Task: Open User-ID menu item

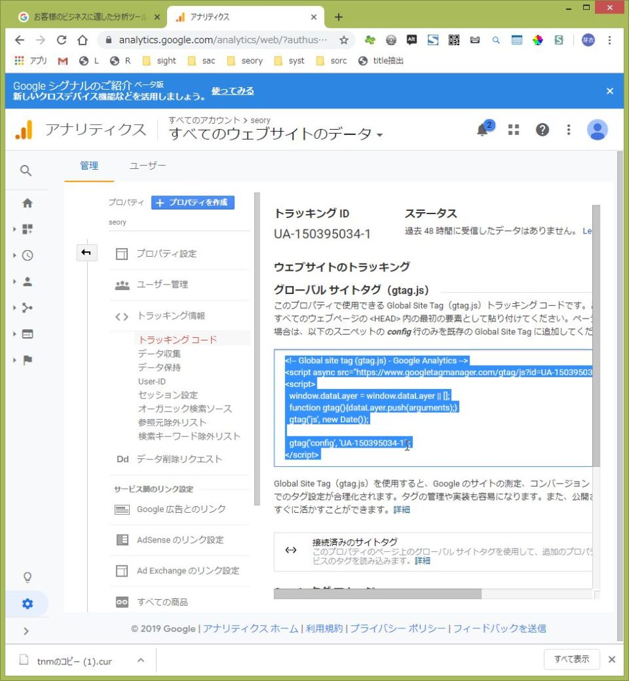Action: (x=152, y=381)
